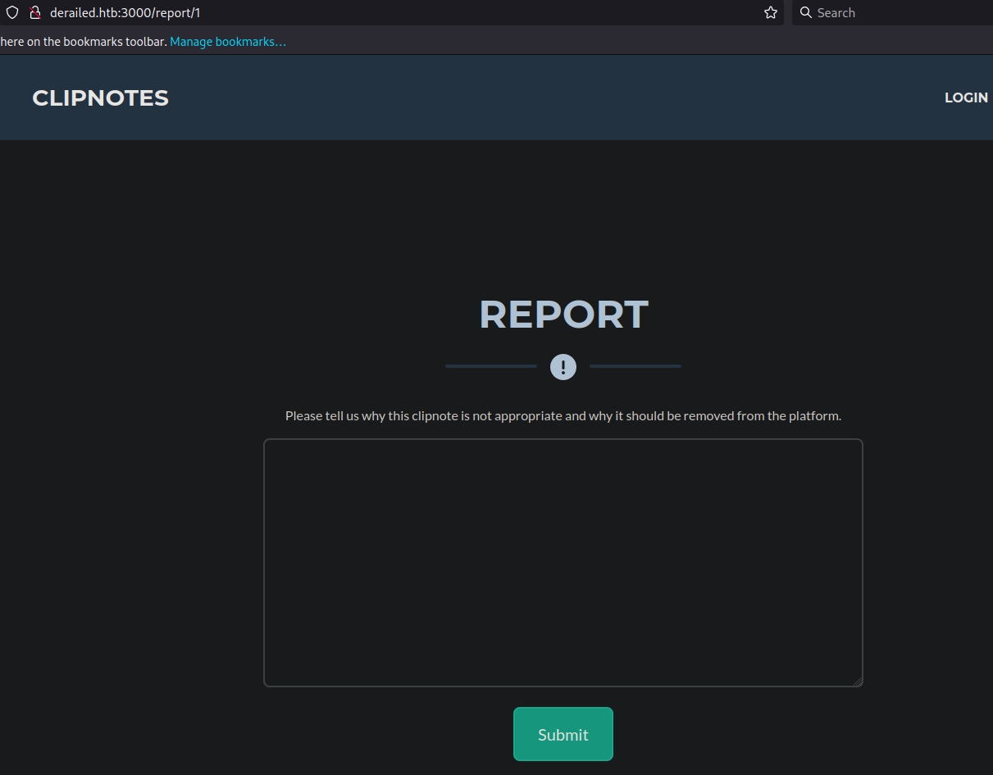
Task: Click the tracking protection shield icon
Action: click(x=12, y=12)
